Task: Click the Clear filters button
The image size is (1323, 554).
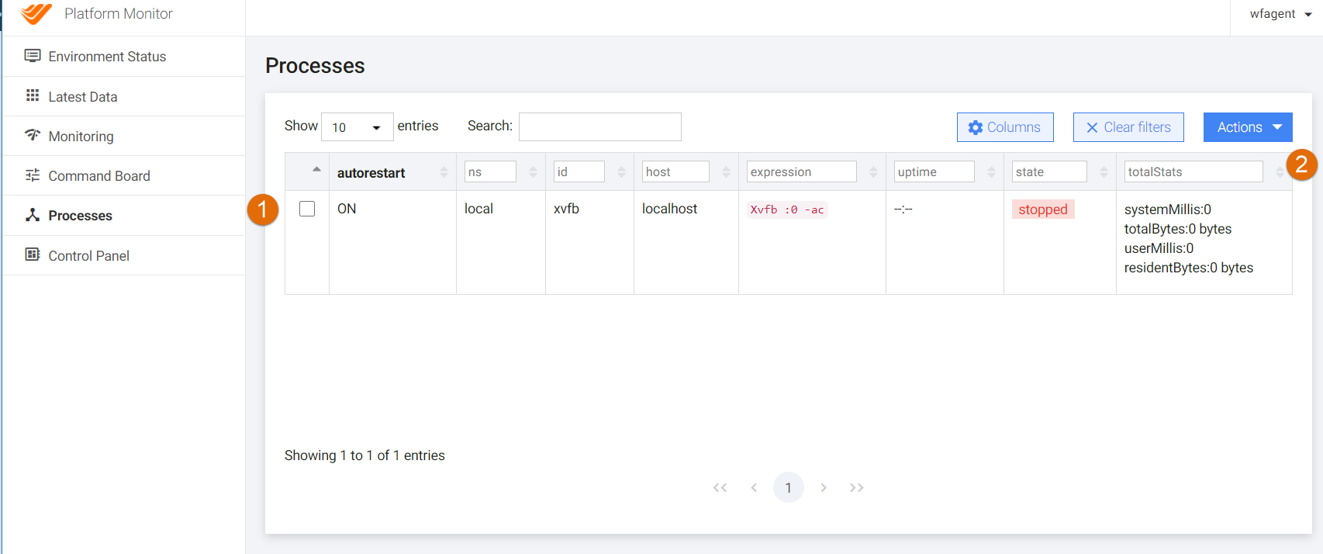Action: (x=1128, y=127)
